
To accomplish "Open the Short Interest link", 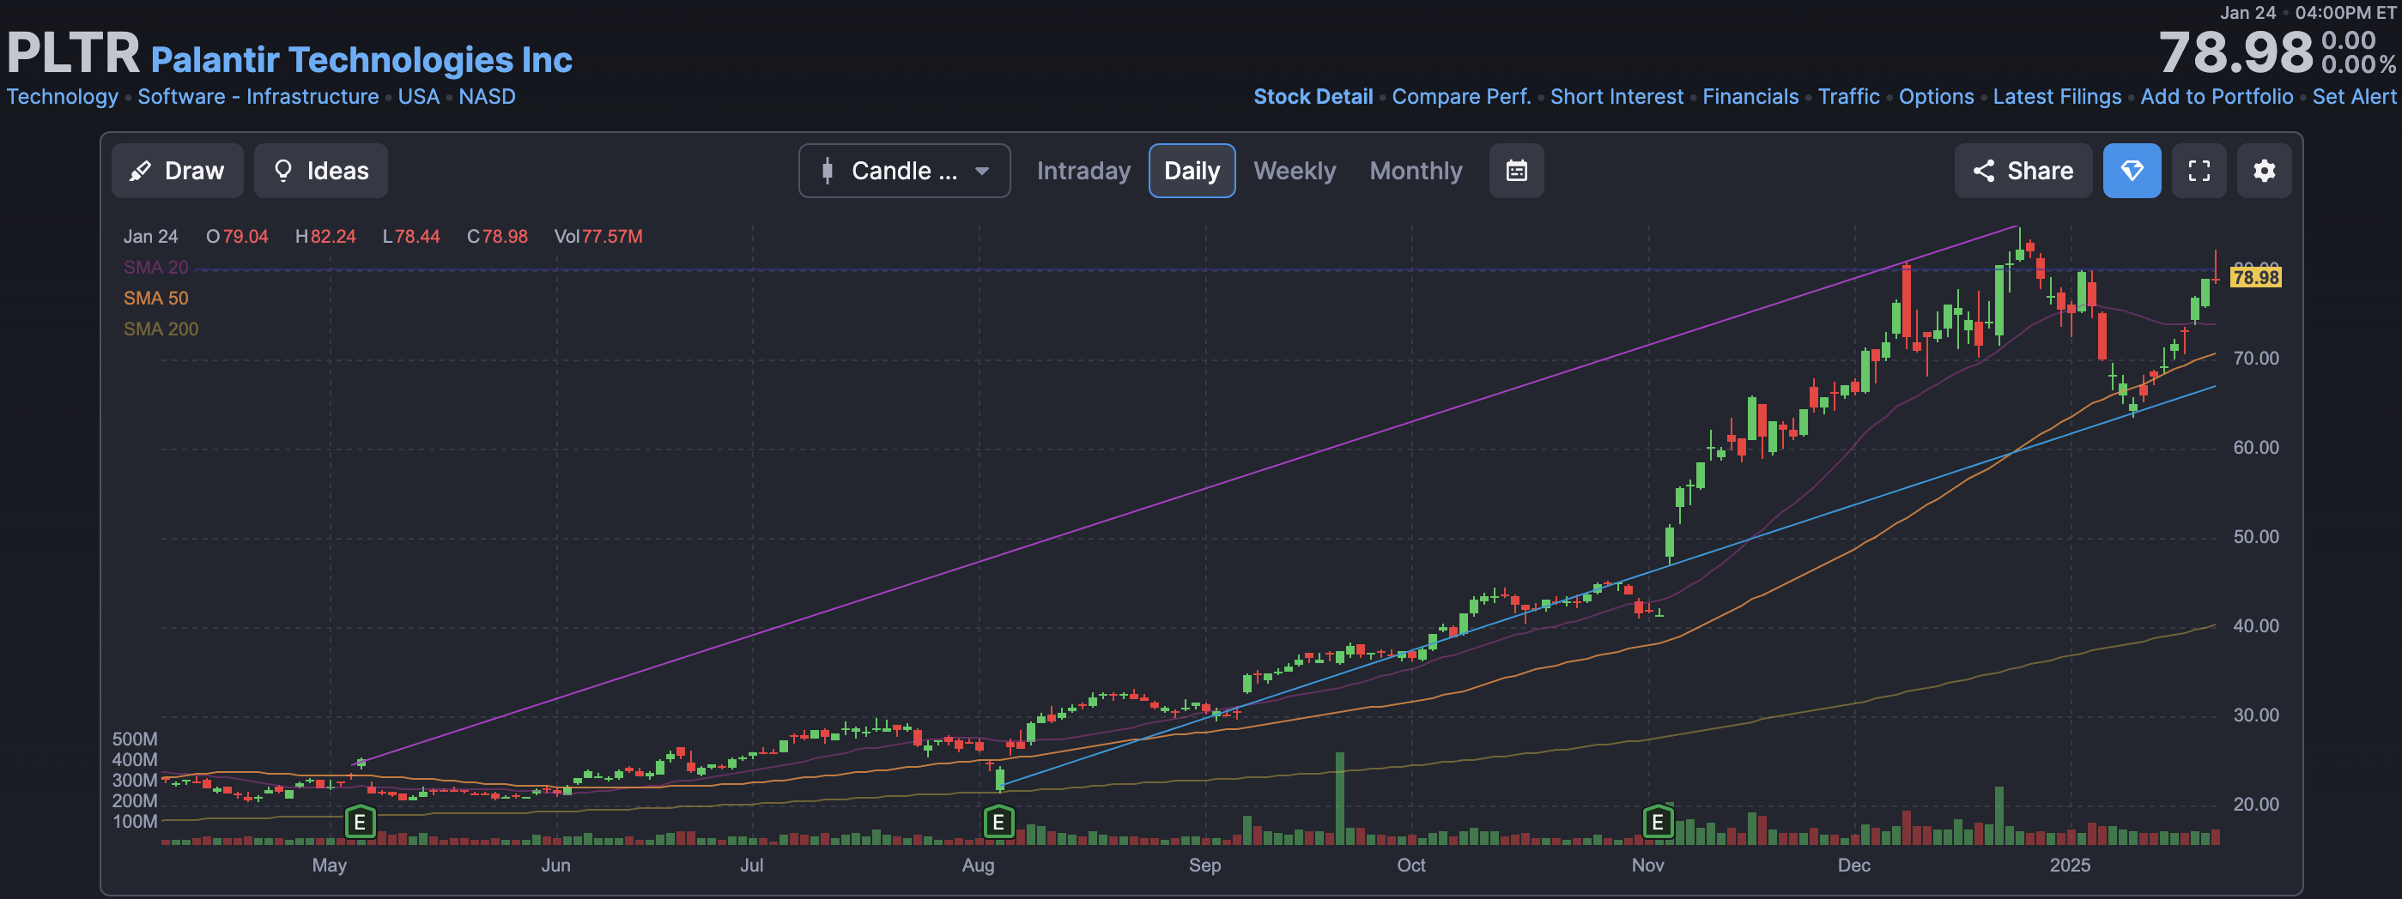I will coord(1616,97).
